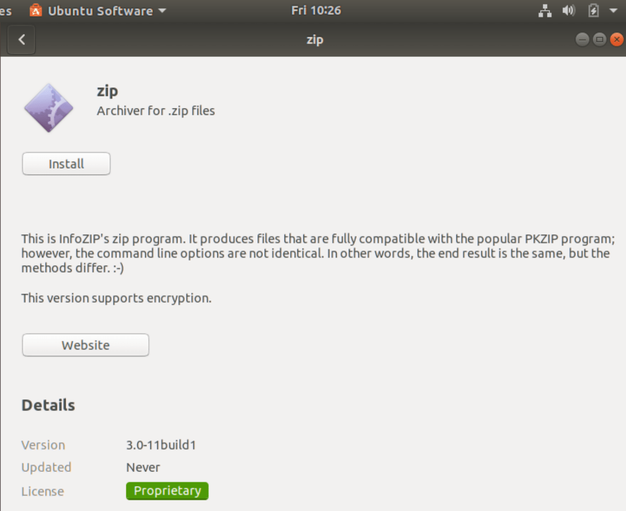This screenshot has height=511, width=626.
Task: Click the speaker volume icon in top bar
Action: [569, 10]
